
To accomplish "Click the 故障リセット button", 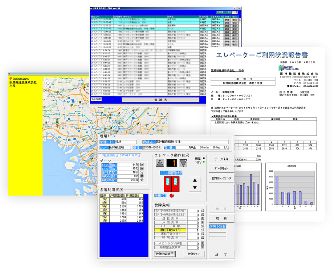I will click(x=194, y=254).
